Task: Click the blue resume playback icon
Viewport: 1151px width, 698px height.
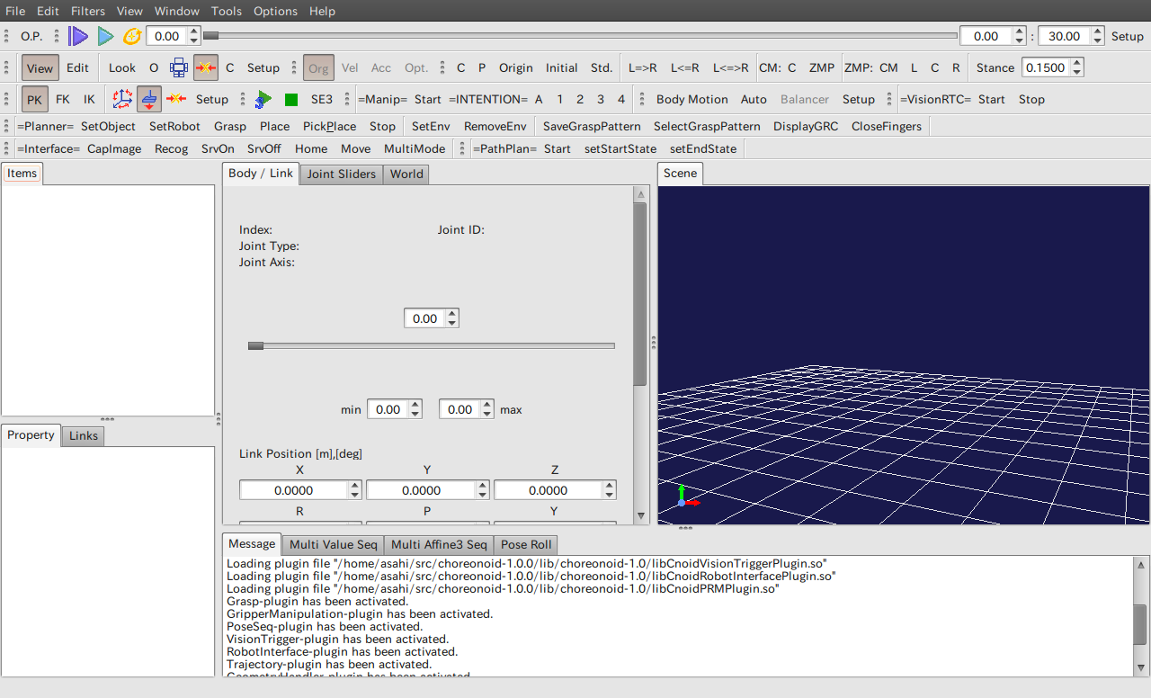Action: [105, 36]
